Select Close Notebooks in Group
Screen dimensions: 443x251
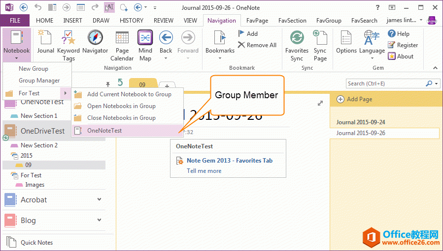pos(121,118)
